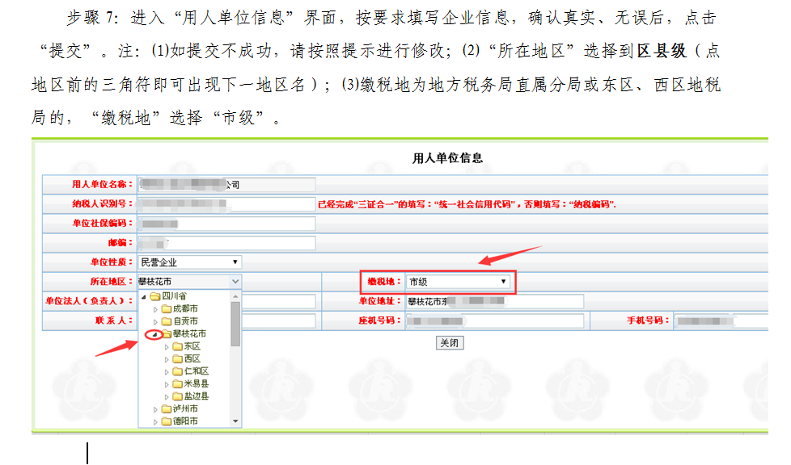This screenshot has width=791, height=465.
Task: Click the 德阳市 folder icon
Action: coord(166,421)
